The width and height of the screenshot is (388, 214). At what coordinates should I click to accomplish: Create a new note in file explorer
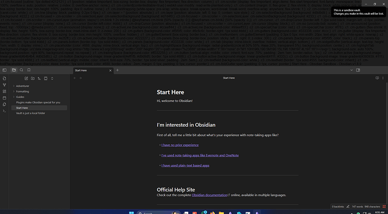tap(26, 78)
